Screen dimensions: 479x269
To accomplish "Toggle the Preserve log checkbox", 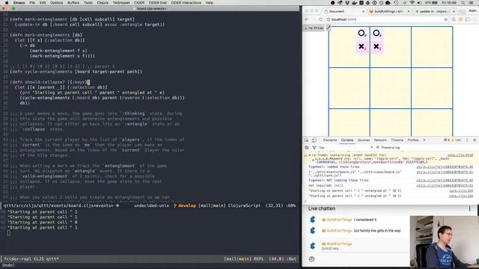I will (378, 148).
